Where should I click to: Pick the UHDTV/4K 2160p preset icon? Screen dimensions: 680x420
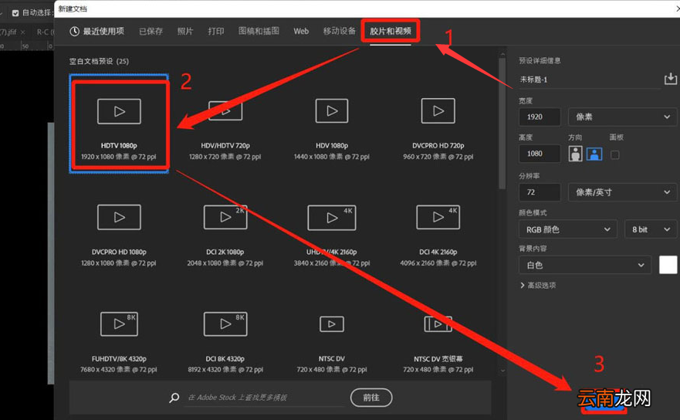point(332,218)
